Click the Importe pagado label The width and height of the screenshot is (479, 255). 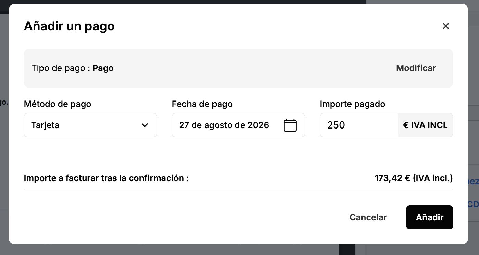(353, 104)
